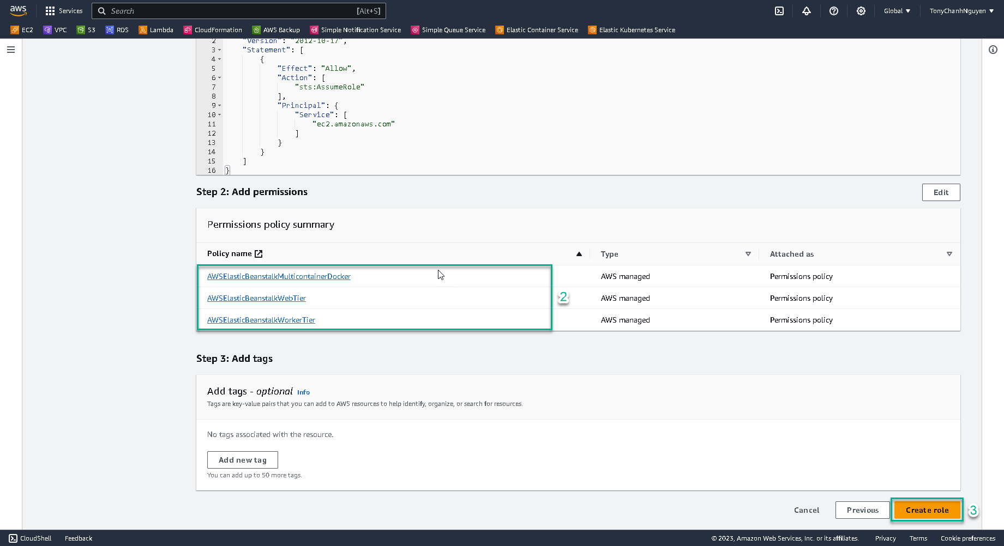The width and height of the screenshot is (1004, 546).
Task: Edit Step 2 permissions
Action: (x=941, y=192)
